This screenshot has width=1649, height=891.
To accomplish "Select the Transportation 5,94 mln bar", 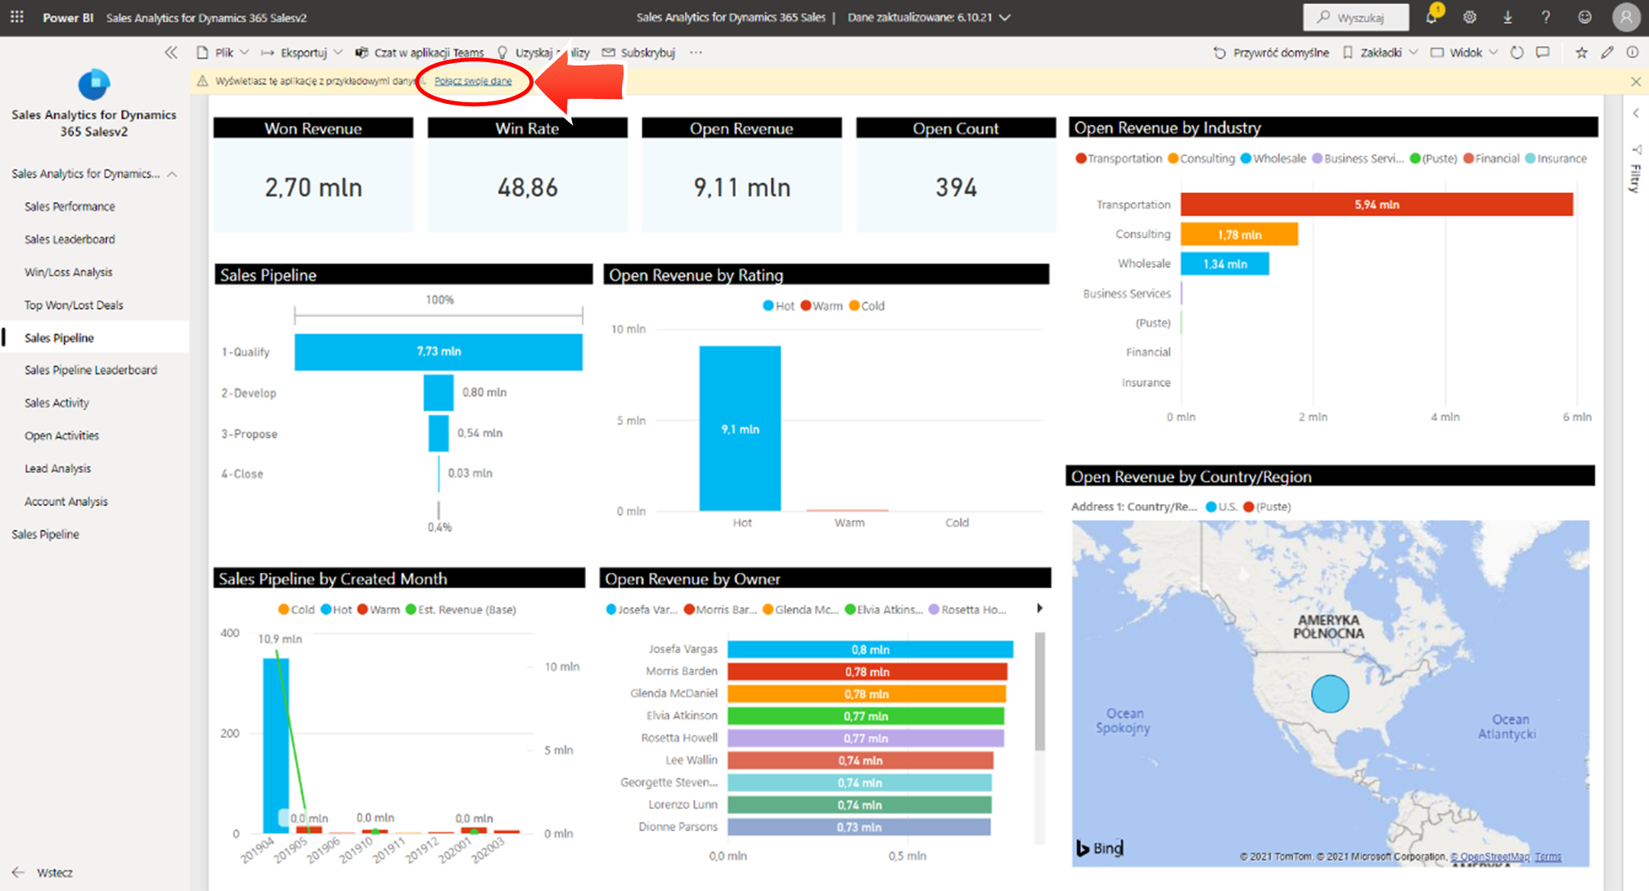I will click(1376, 205).
